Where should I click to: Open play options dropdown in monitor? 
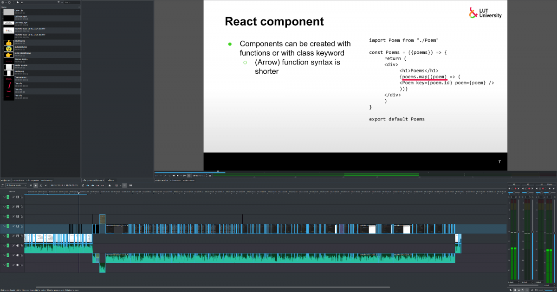pos(181,176)
